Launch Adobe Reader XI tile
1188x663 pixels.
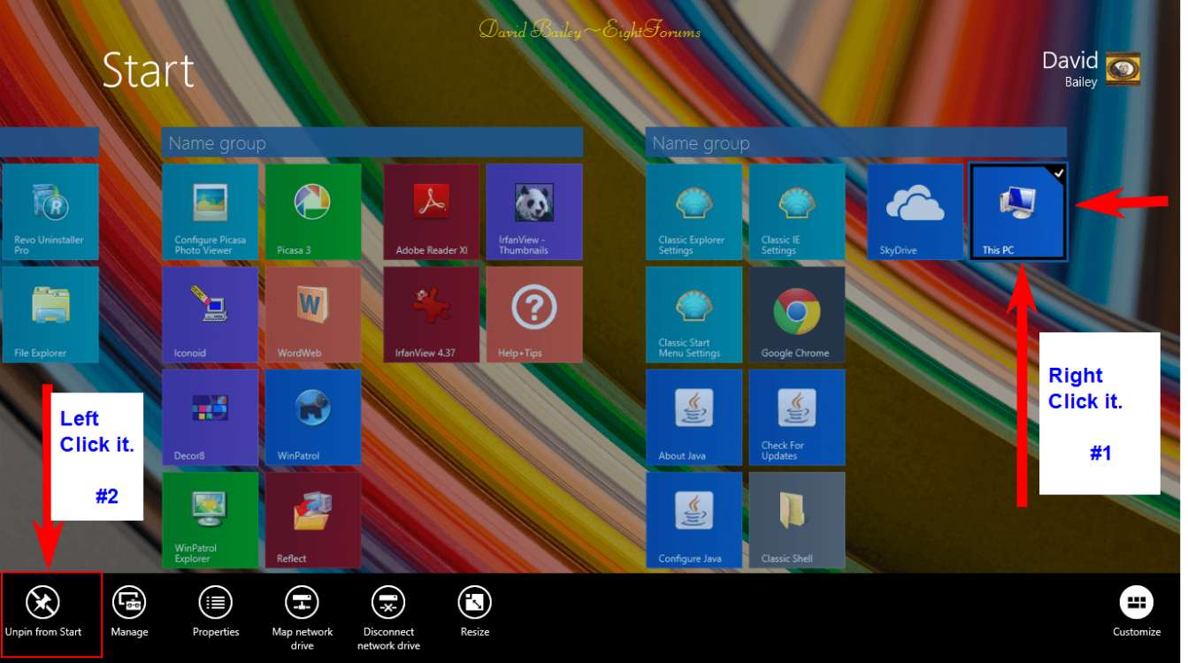pyautogui.click(x=432, y=211)
